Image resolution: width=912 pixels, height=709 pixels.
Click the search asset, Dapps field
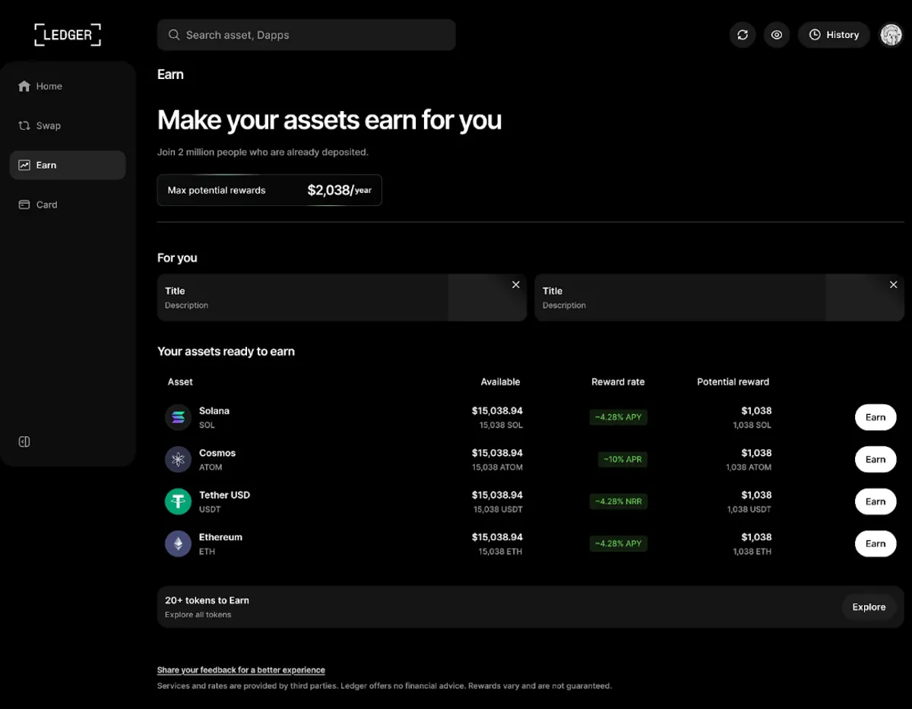[x=306, y=35]
